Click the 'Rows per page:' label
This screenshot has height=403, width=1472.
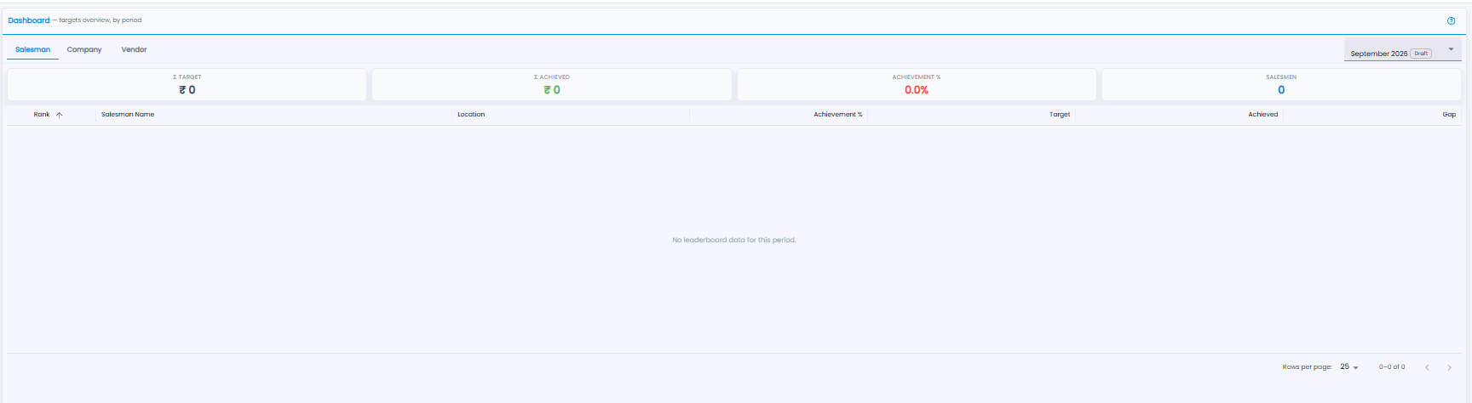point(1307,367)
